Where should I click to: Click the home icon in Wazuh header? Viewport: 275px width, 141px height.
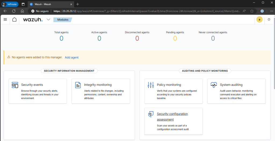tap(15, 20)
